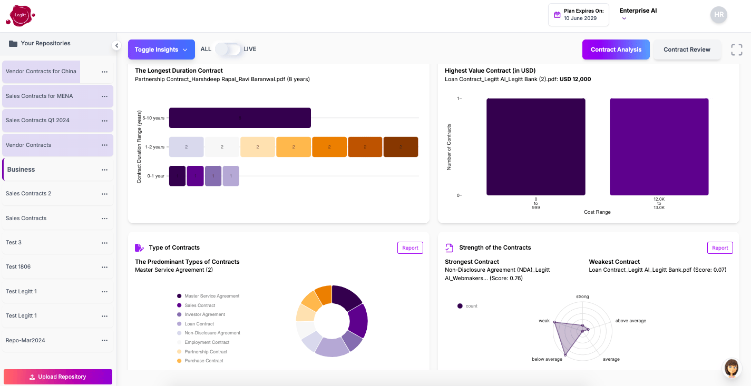
Task: Click the HR user avatar
Action: (x=718, y=15)
